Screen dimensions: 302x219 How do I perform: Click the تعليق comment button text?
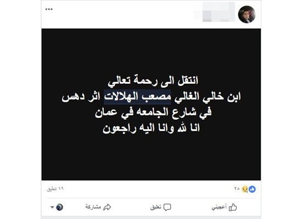pos(155,207)
